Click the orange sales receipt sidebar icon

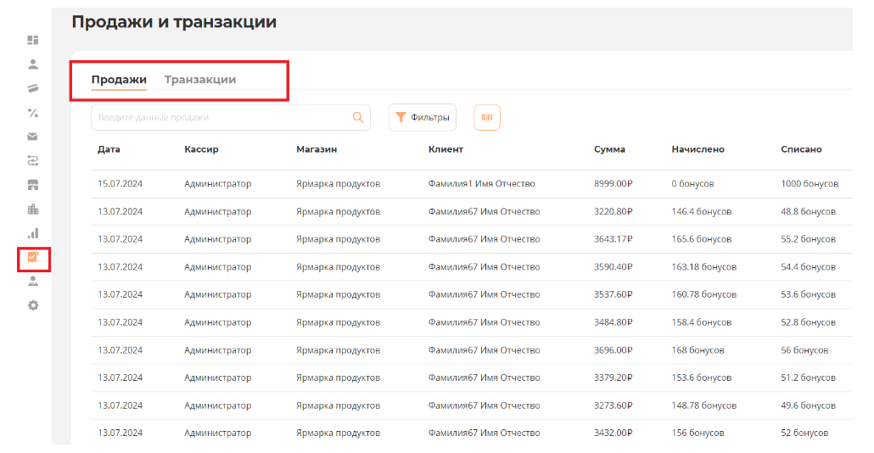click(33, 257)
